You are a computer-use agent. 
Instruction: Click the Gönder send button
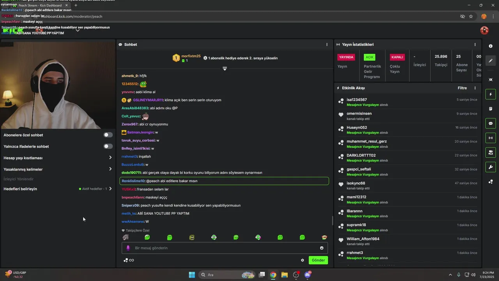pyautogui.click(x=318, y=260)
